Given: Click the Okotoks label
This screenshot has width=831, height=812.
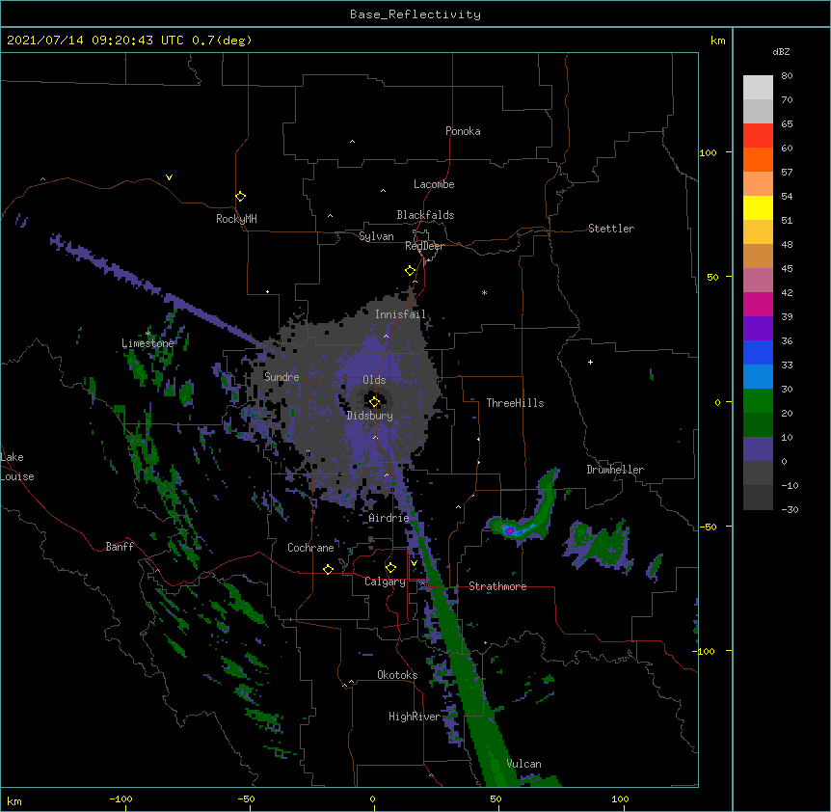Looking at the screenshot, I should 397,675.
